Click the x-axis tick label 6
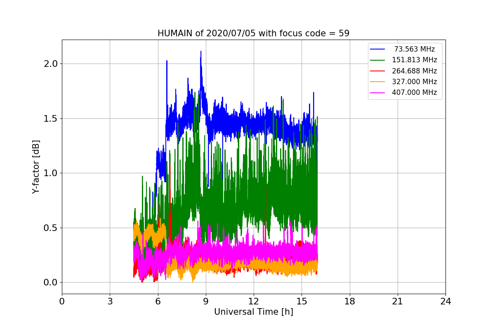 [x=158, y=301]
